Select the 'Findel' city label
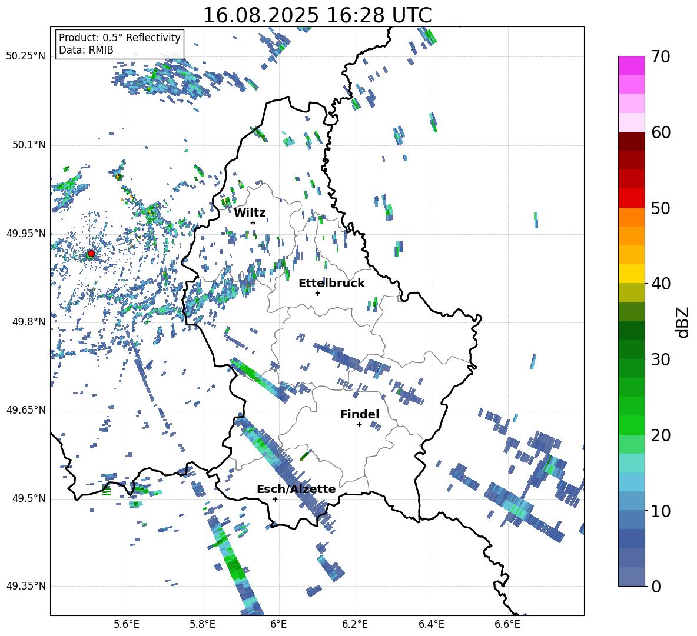This screenshot has height=636, width=697. click(x=360, y=414)
